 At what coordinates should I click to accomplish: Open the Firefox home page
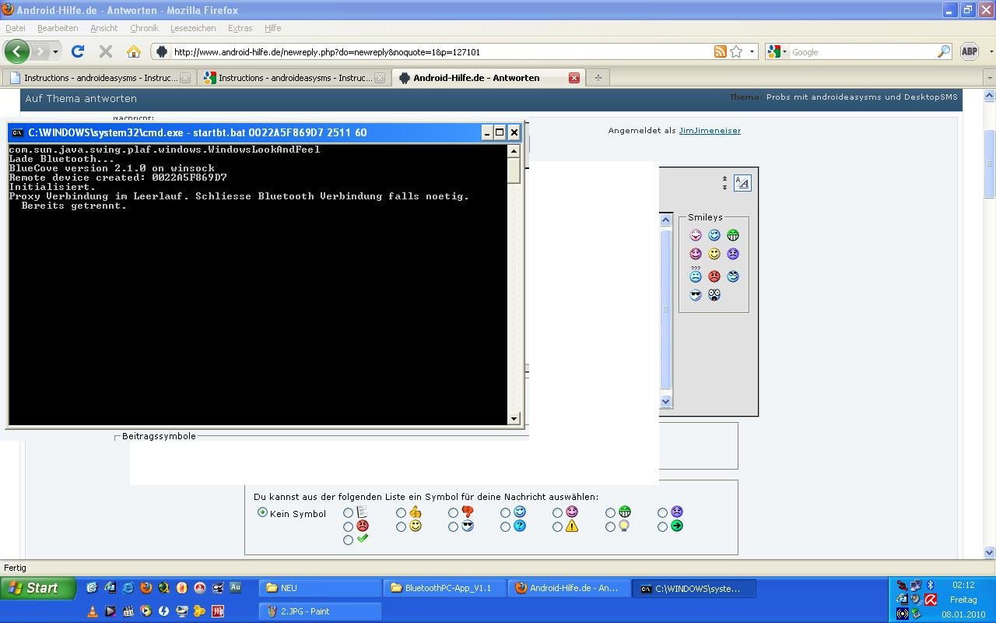coord(134,51)
